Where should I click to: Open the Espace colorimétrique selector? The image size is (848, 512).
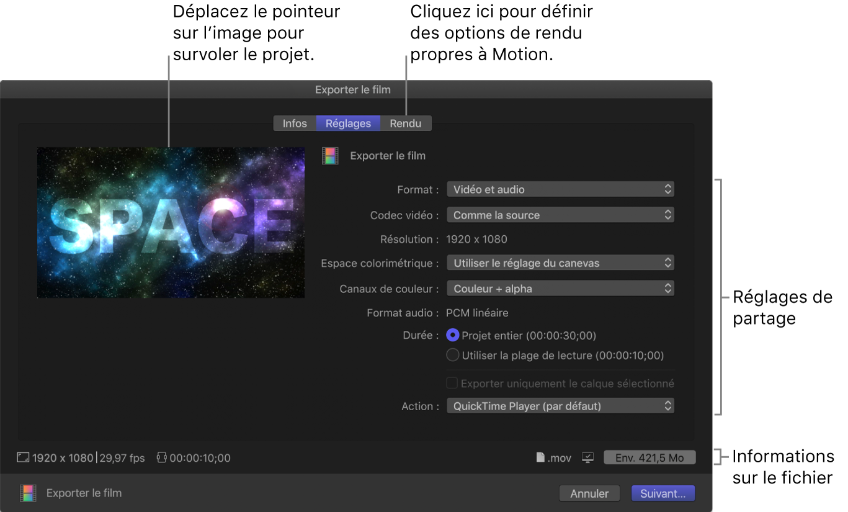coord(560,263)
